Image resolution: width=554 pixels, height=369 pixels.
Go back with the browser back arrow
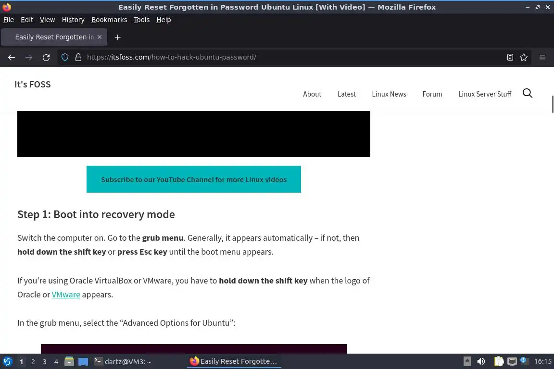click(12, 57)
